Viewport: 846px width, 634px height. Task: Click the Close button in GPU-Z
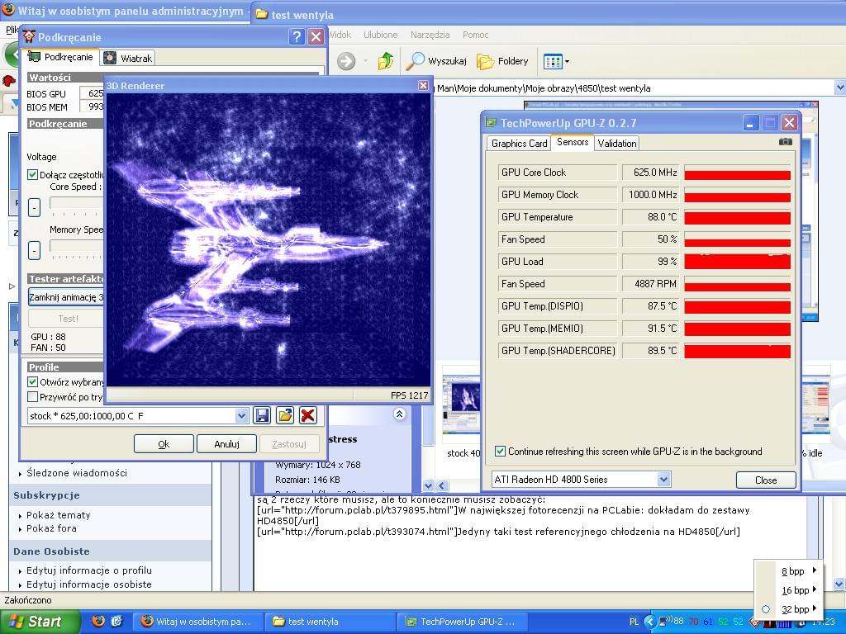[765, 480]
